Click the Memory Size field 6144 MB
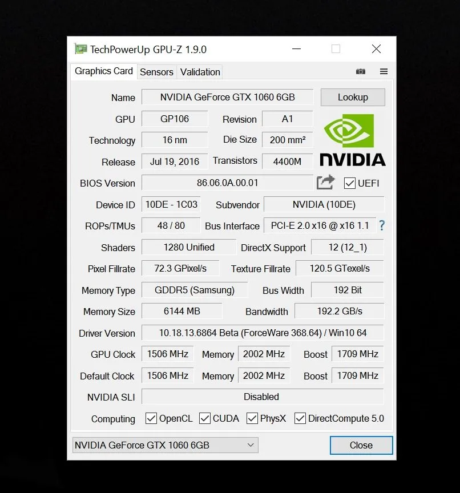This screenshot has width=460, height=493. (x=181, y=311)
